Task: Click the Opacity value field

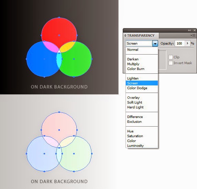Action: [x=180, y=44]
